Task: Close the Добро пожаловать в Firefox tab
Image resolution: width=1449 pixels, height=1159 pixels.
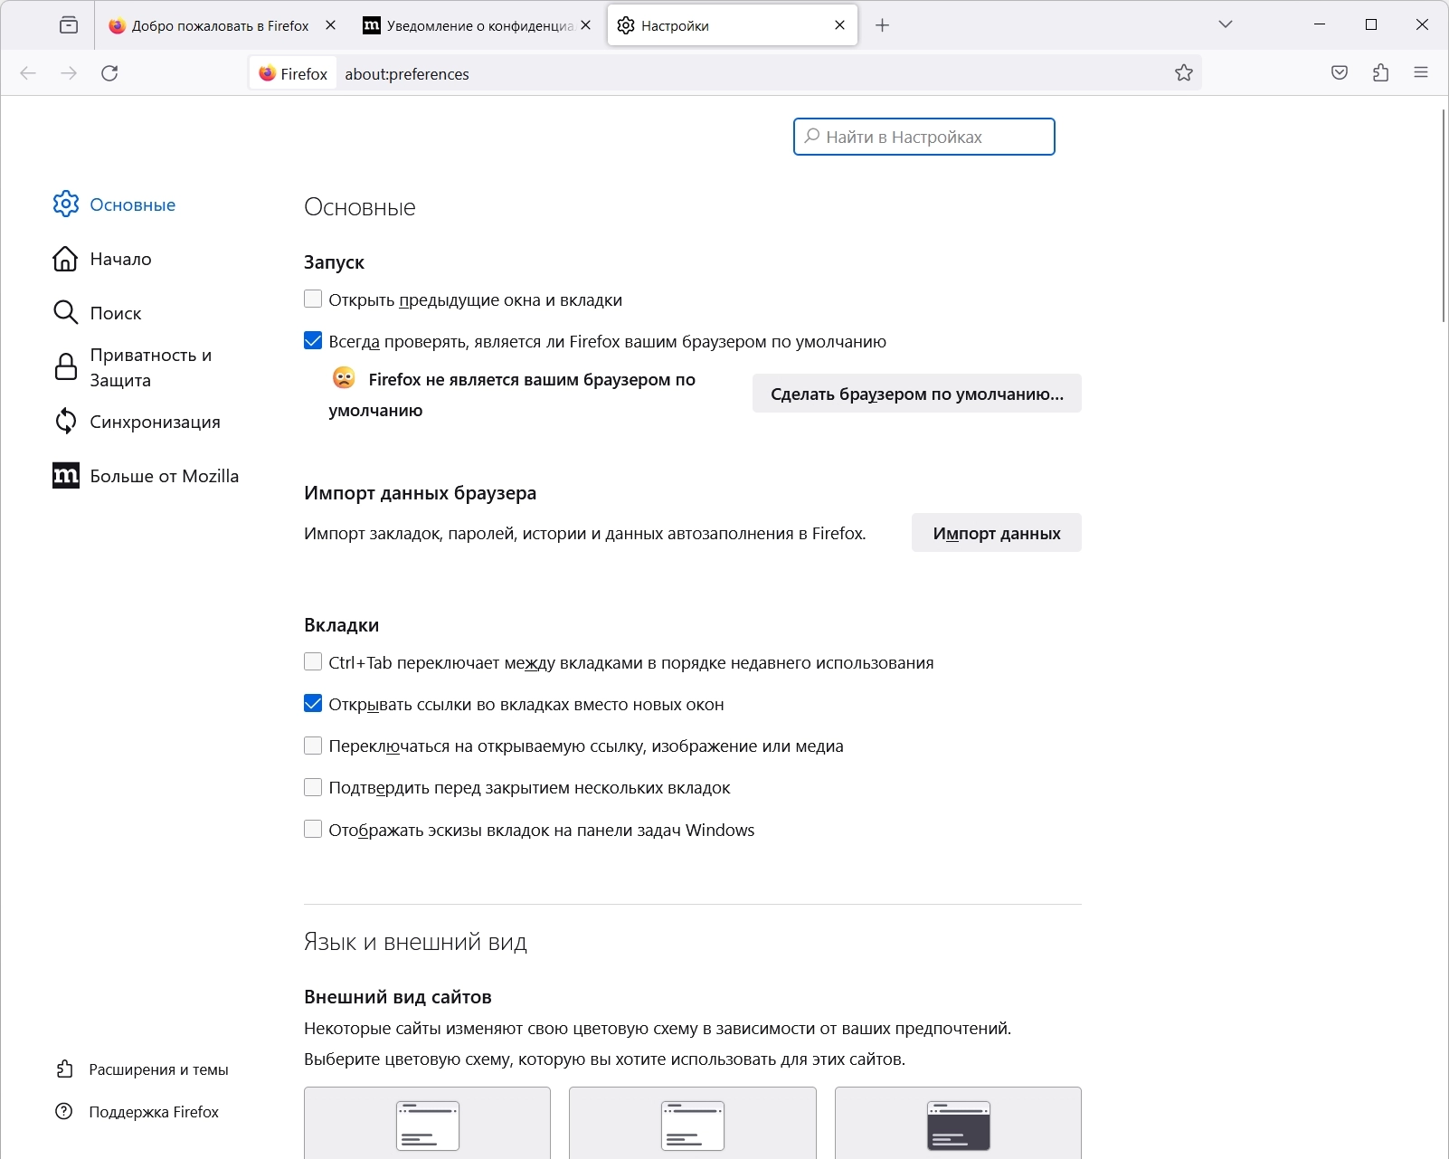Action: coord(330,25)
